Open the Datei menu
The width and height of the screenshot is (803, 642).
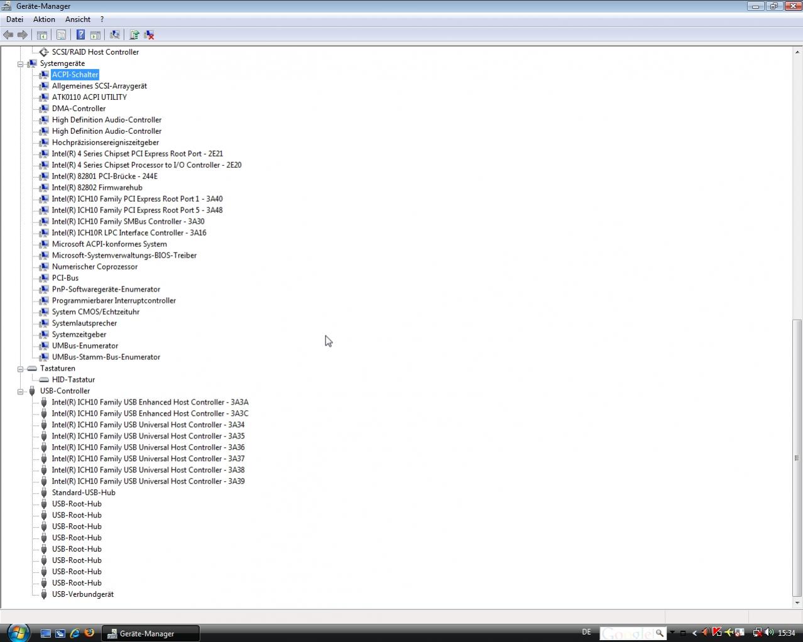click(14, 19)
